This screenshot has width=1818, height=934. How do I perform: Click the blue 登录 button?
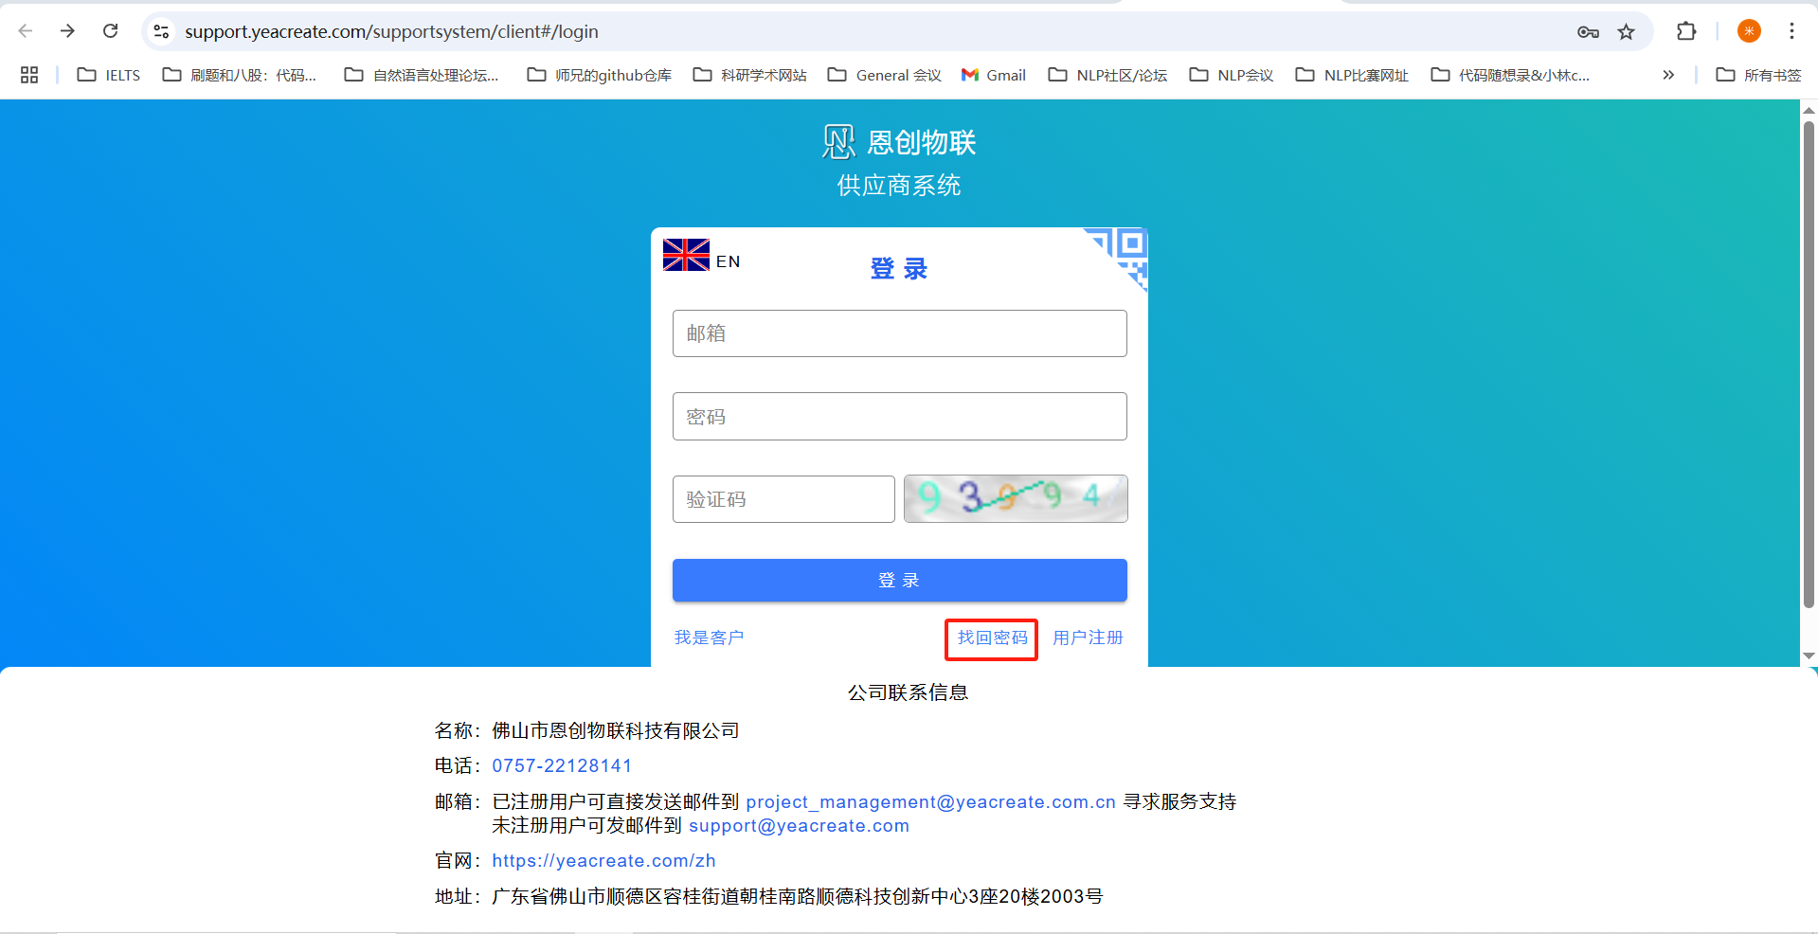pyautogui.click(x=899, y=580)
